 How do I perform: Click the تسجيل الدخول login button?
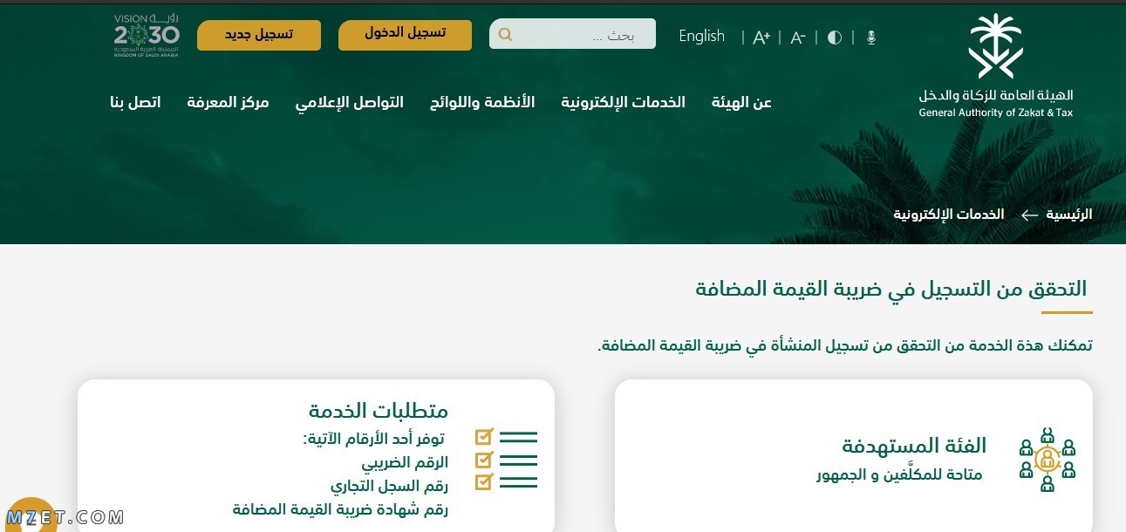point(405,34)
